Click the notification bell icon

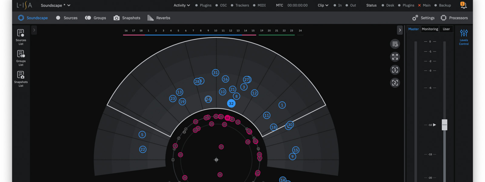463,5
